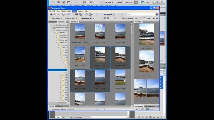Click the Go Forward arrow in Bridge toolbar
The image size is (214, 120).
tap(55, 14)
